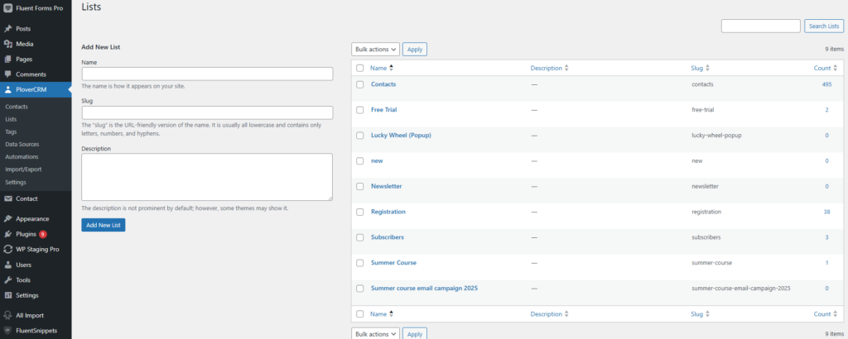Click the Pages icon in sidebar
The height and width of the screenshot is (339, 848).
[x=8, y=59]
